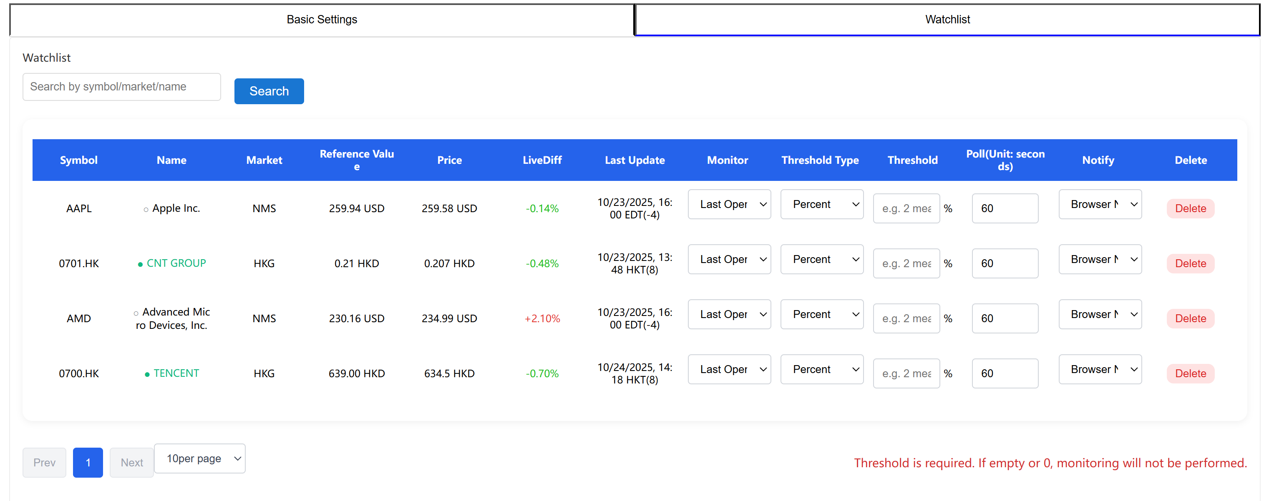Screen dimensions: 1264x501
Task: Click the Search button
Action: (269, 91)
